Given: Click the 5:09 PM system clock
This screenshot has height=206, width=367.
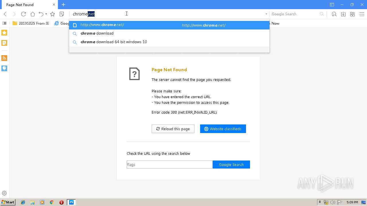Looking at the screenshot, I should pos(352,202).
